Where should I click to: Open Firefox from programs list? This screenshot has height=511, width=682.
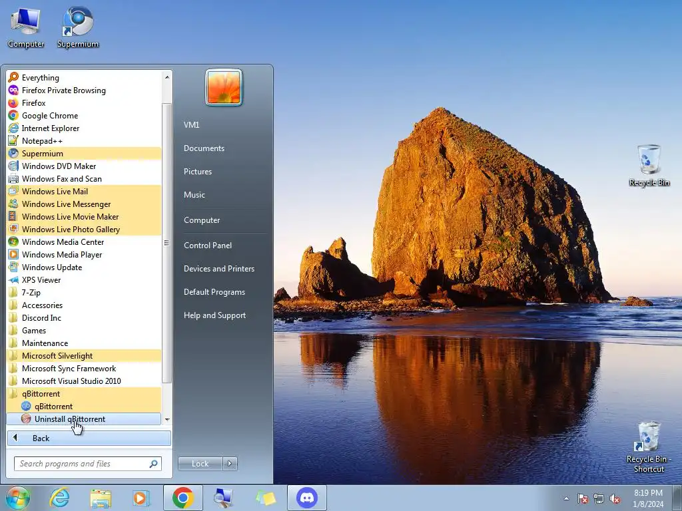click(84, 103)
